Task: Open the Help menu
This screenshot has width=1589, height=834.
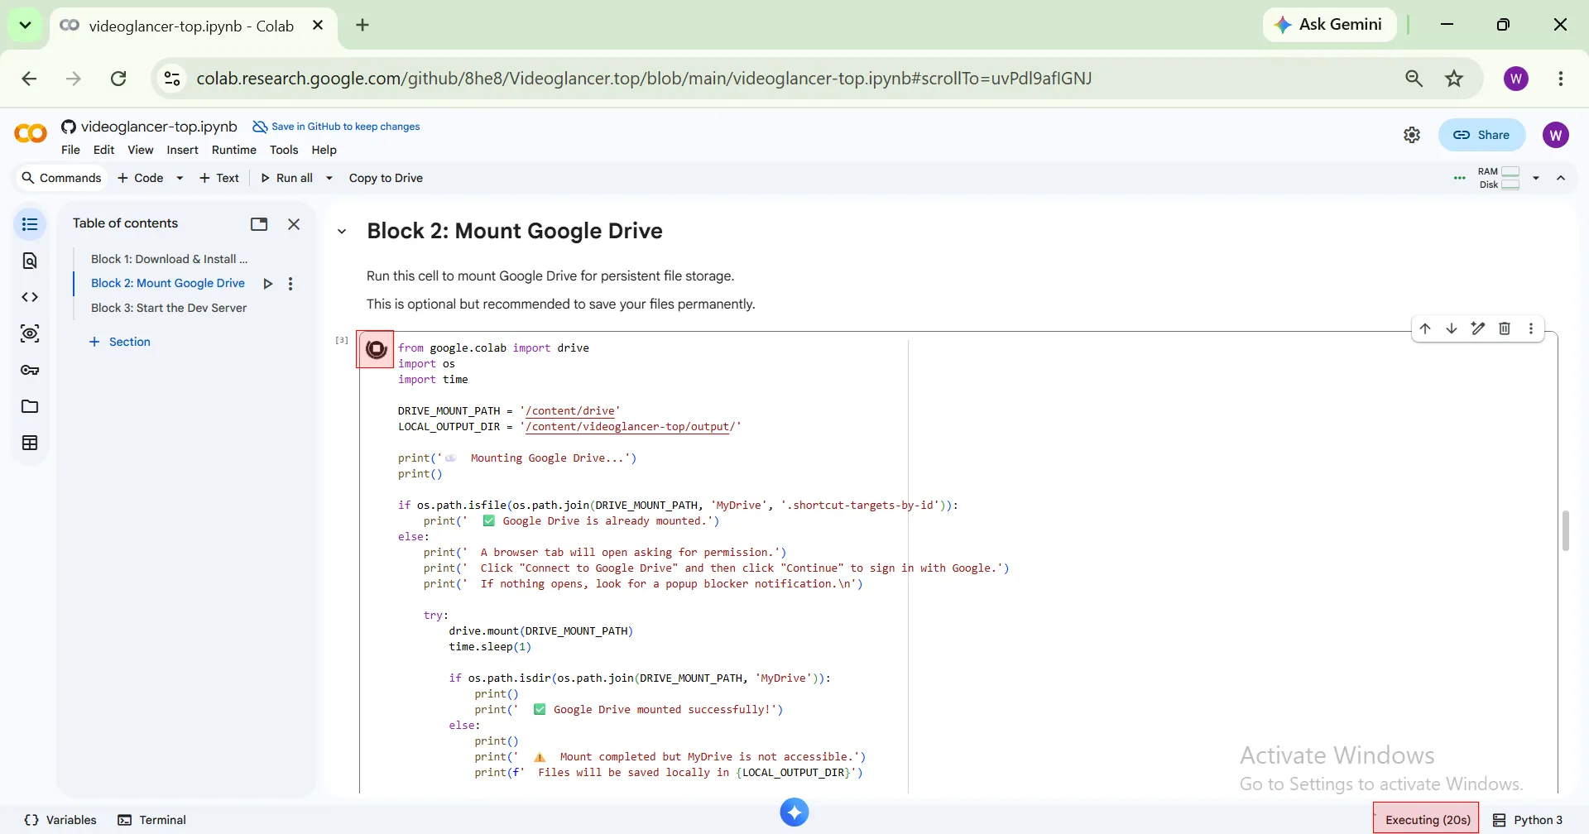Action: pyautogui.click(x=324, y=150)
